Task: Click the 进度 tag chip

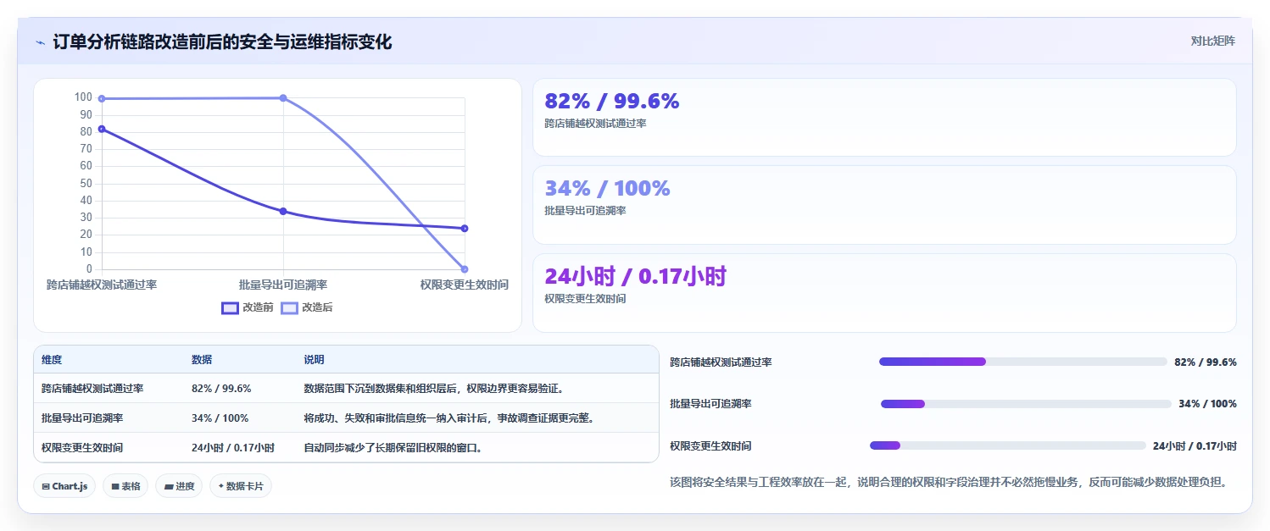Action: (179, 486)
